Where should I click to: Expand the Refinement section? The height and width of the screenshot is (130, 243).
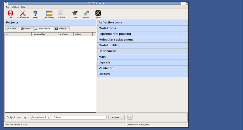tap(142, 51)
